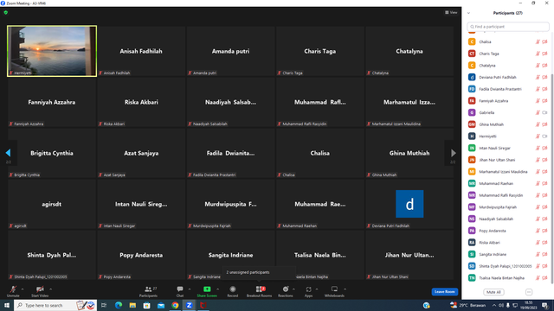Toggle Chalisa's microphone in participant list
554x311 pixels.
[x=538, y=41]
